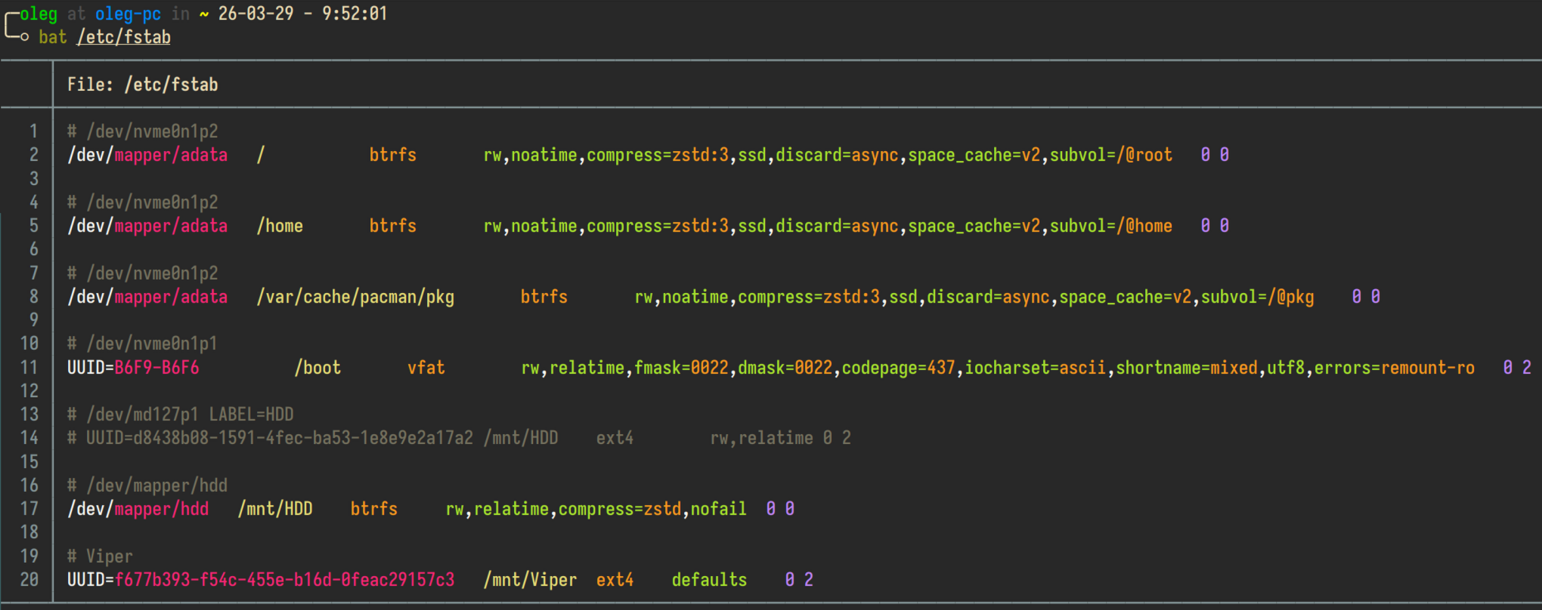Click the "defaults" option

point(710,580)
